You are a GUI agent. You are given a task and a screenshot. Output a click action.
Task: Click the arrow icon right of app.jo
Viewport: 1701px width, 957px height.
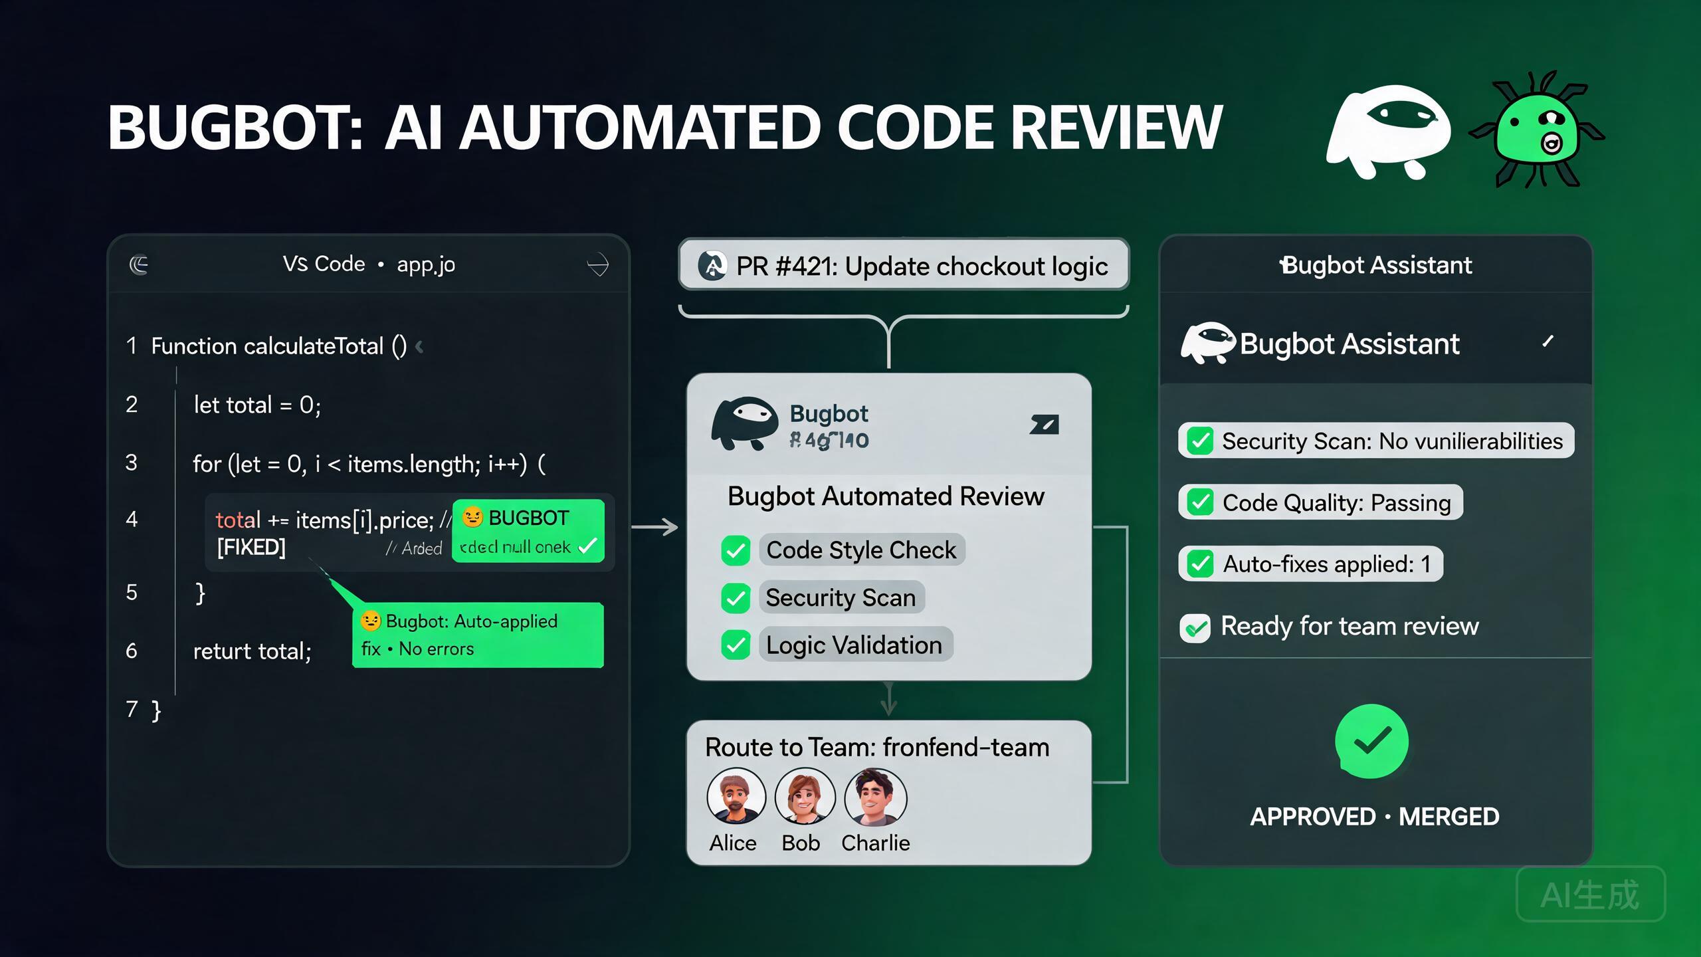[x=598, y=265]
